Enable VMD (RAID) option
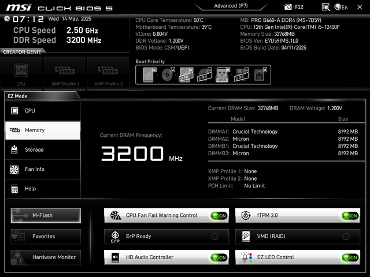Image resolution: width=370 pixels, height=277 pixels. [x=346, y=236]
